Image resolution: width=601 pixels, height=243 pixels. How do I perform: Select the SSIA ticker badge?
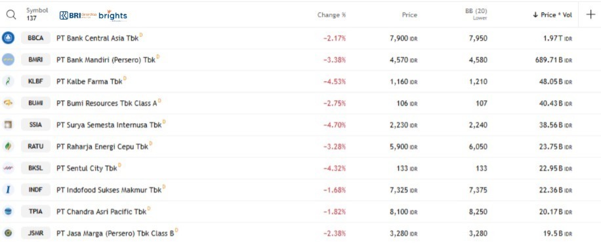point(35,124)
